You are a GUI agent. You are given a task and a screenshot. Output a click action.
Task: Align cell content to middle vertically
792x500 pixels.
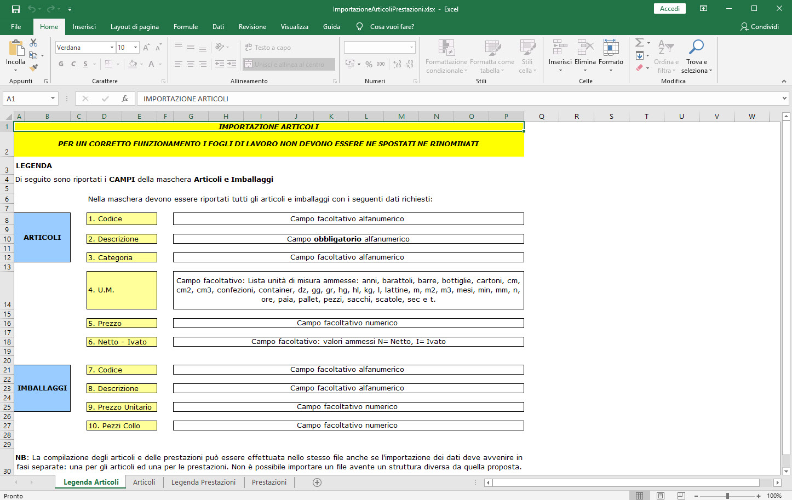[191, 47]
